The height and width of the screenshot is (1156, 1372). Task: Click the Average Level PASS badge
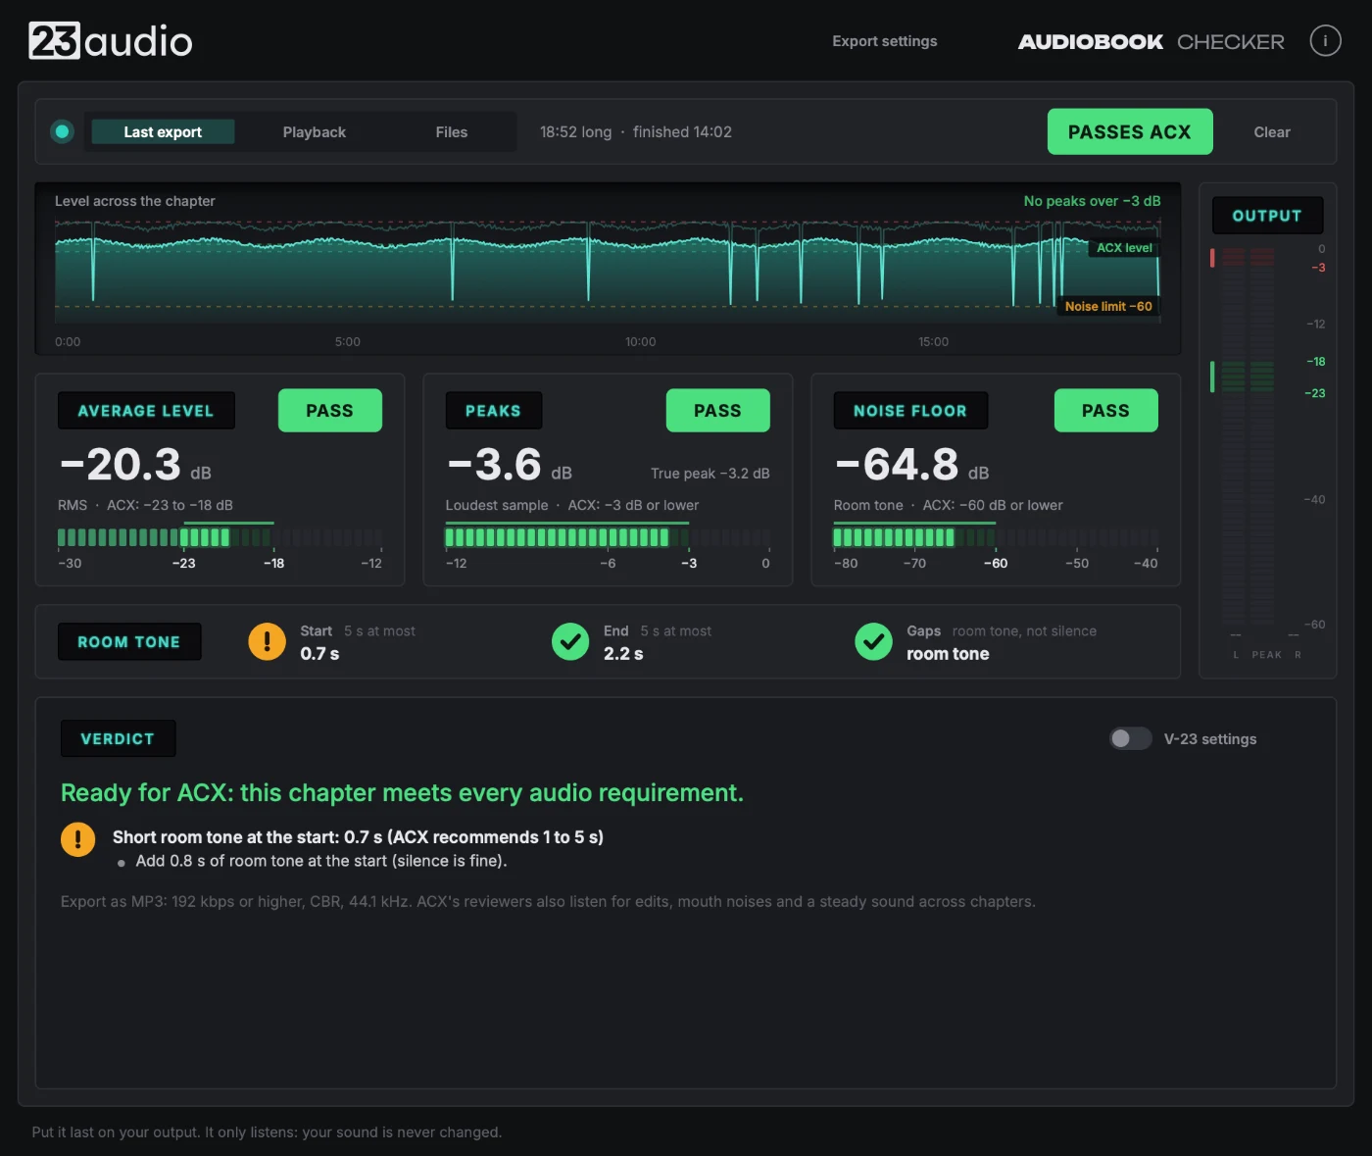(x=329, y=411)
